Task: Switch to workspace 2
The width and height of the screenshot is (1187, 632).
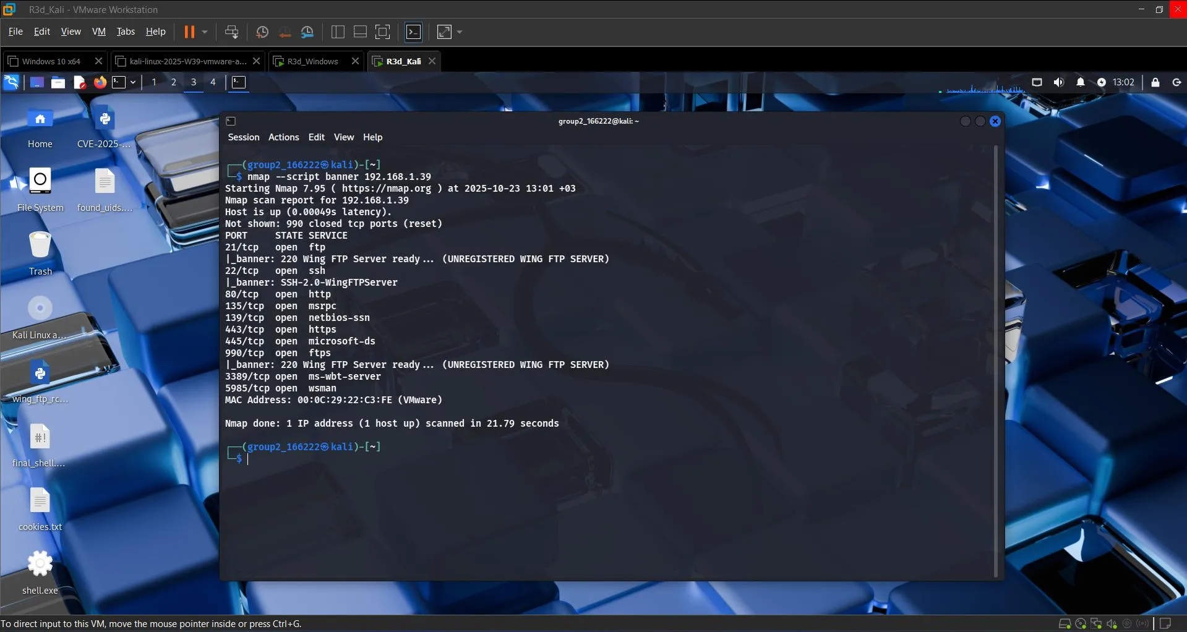Action: pyautogui.click(x=174, y=82)
